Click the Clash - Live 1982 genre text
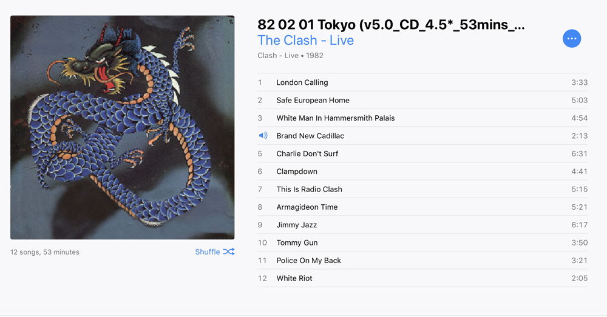This screenshot has width=607, height=317. (x=290, y=55)
